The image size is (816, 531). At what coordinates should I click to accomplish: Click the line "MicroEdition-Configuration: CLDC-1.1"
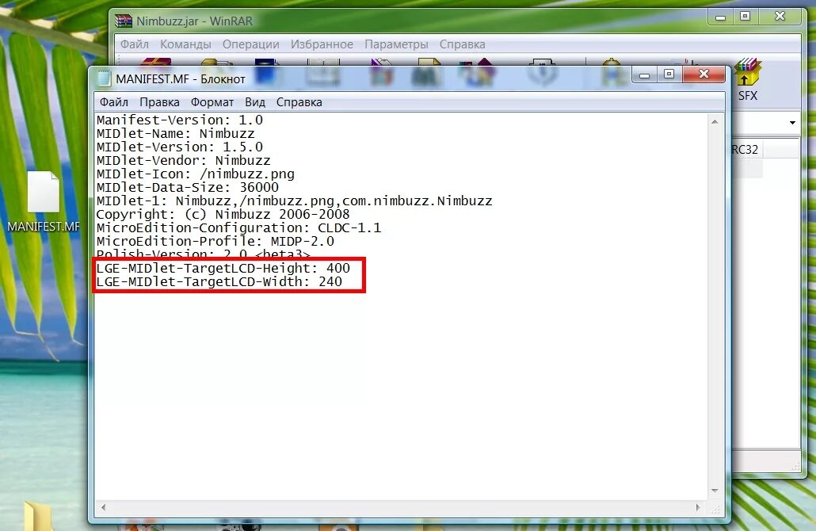238,228
